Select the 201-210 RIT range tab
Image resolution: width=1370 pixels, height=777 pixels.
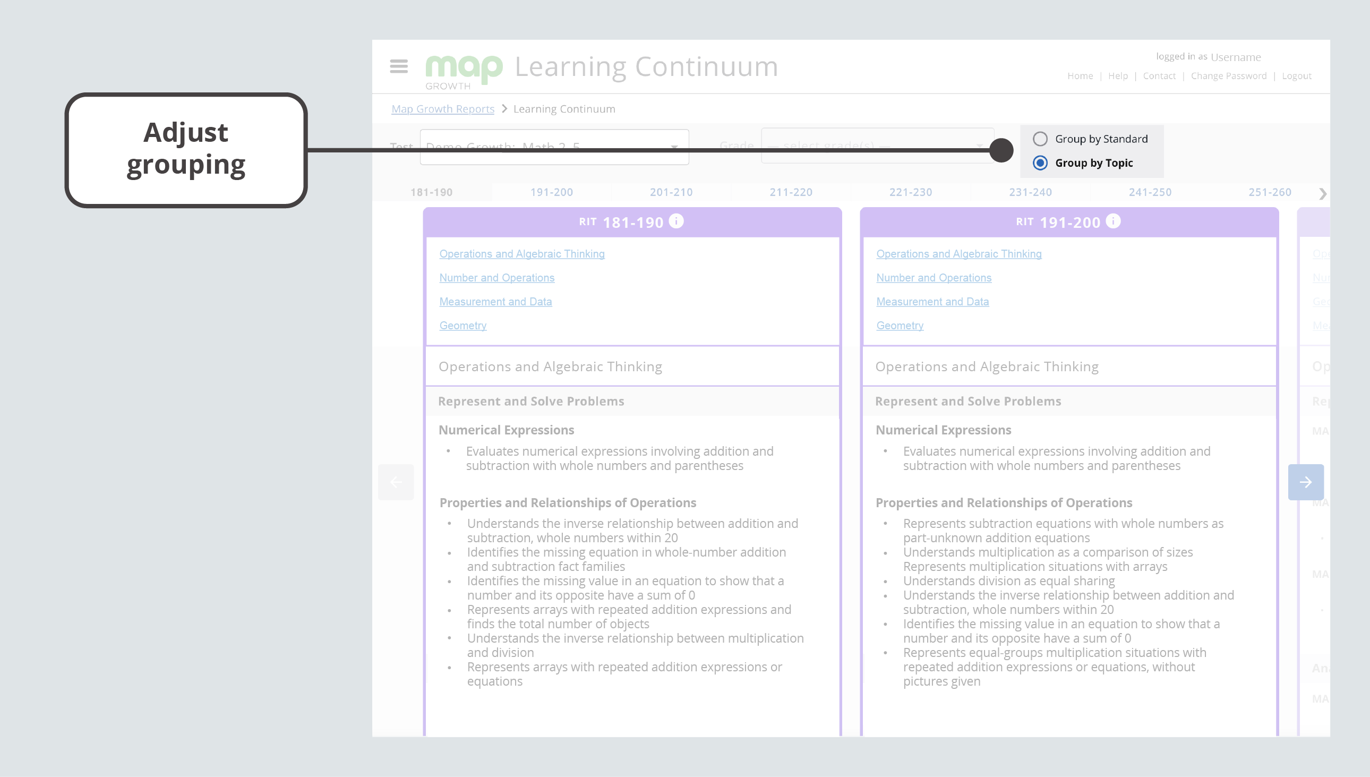pyautogui.click(x=670, y=192)
